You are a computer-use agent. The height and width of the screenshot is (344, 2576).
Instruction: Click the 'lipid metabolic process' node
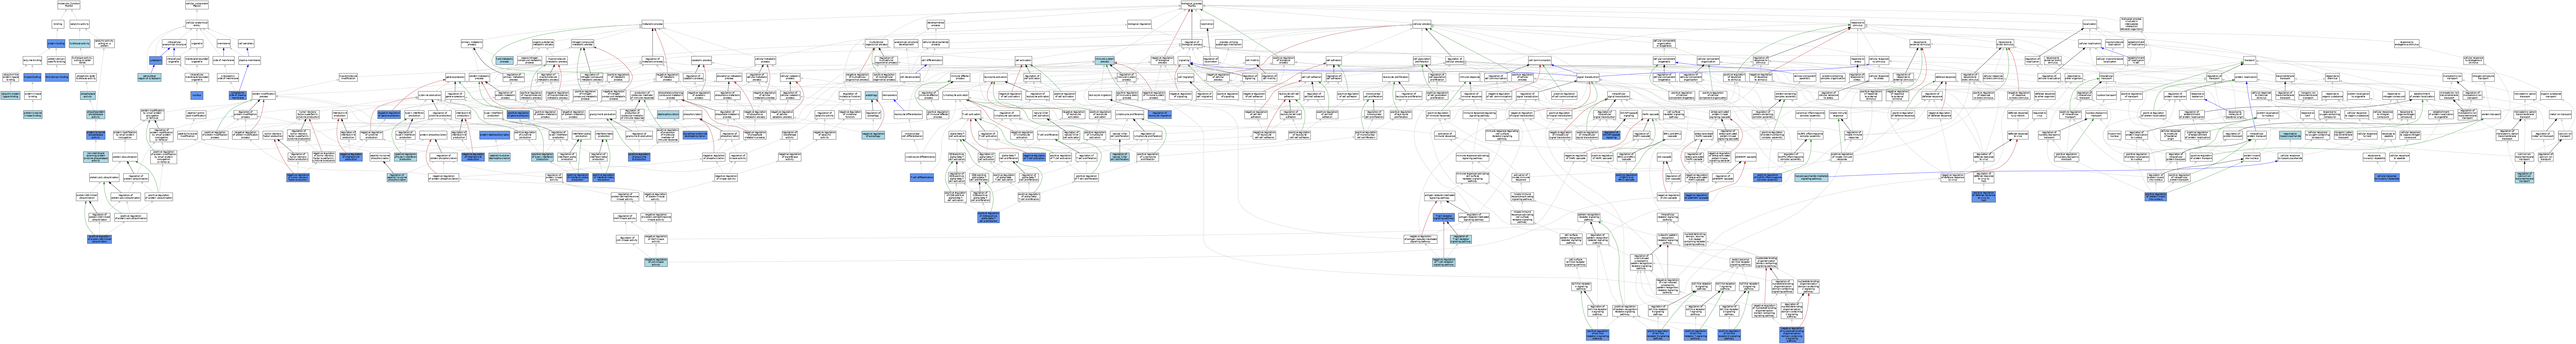point(505,60)
